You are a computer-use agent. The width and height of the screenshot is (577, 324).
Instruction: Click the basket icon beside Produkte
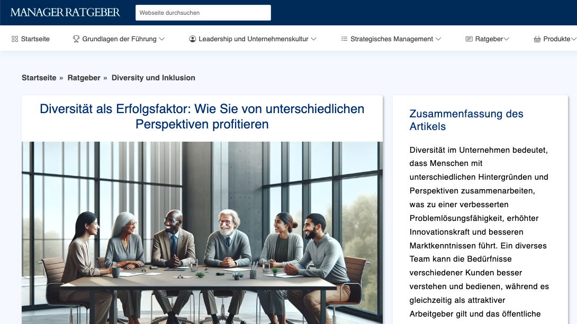tap(537, 39)
